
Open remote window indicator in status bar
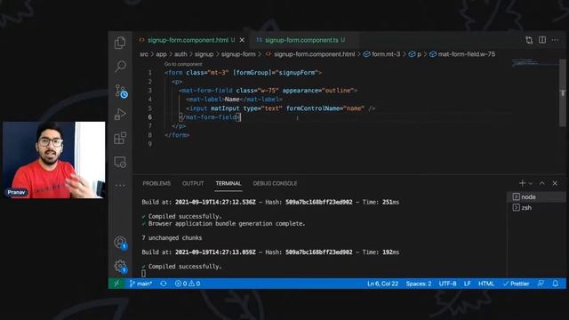click(x=116, y=284)
